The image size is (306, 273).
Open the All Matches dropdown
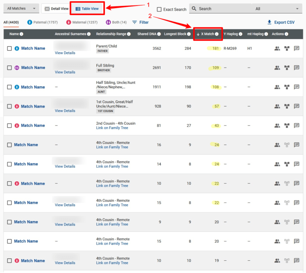point(22,8)
